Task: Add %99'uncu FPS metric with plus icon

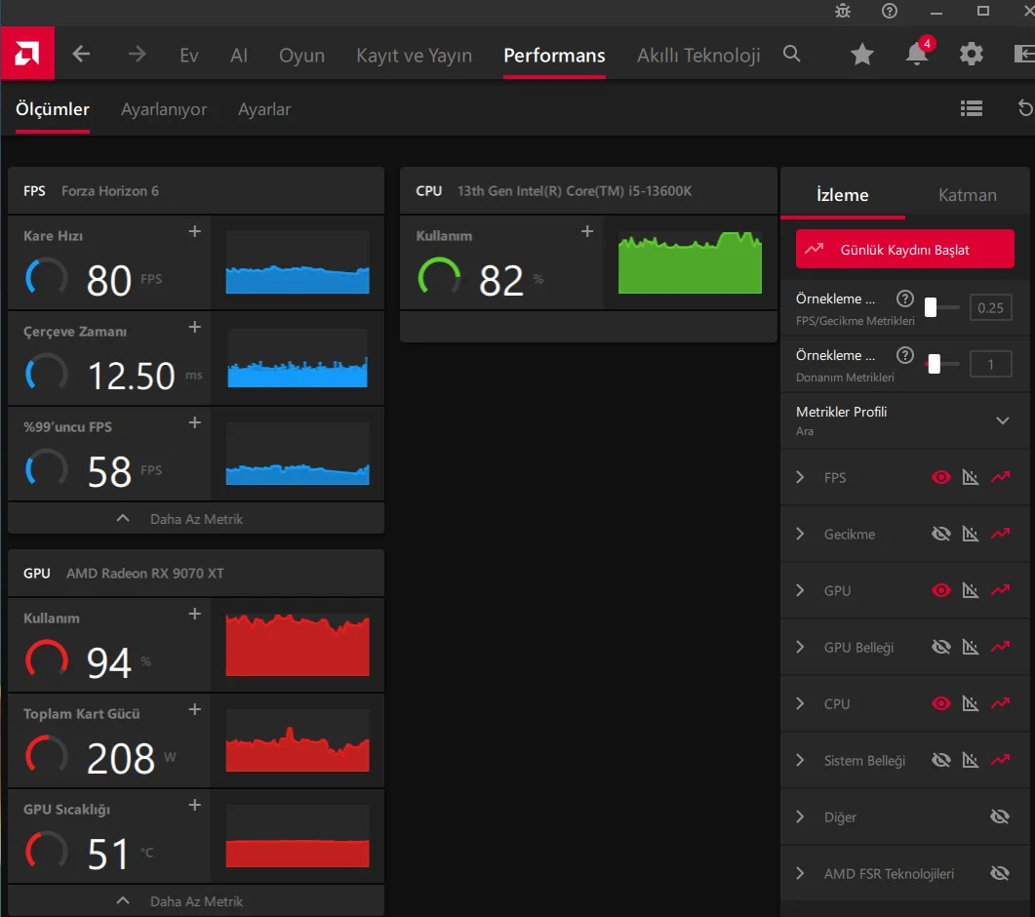Action: [195, 422]
